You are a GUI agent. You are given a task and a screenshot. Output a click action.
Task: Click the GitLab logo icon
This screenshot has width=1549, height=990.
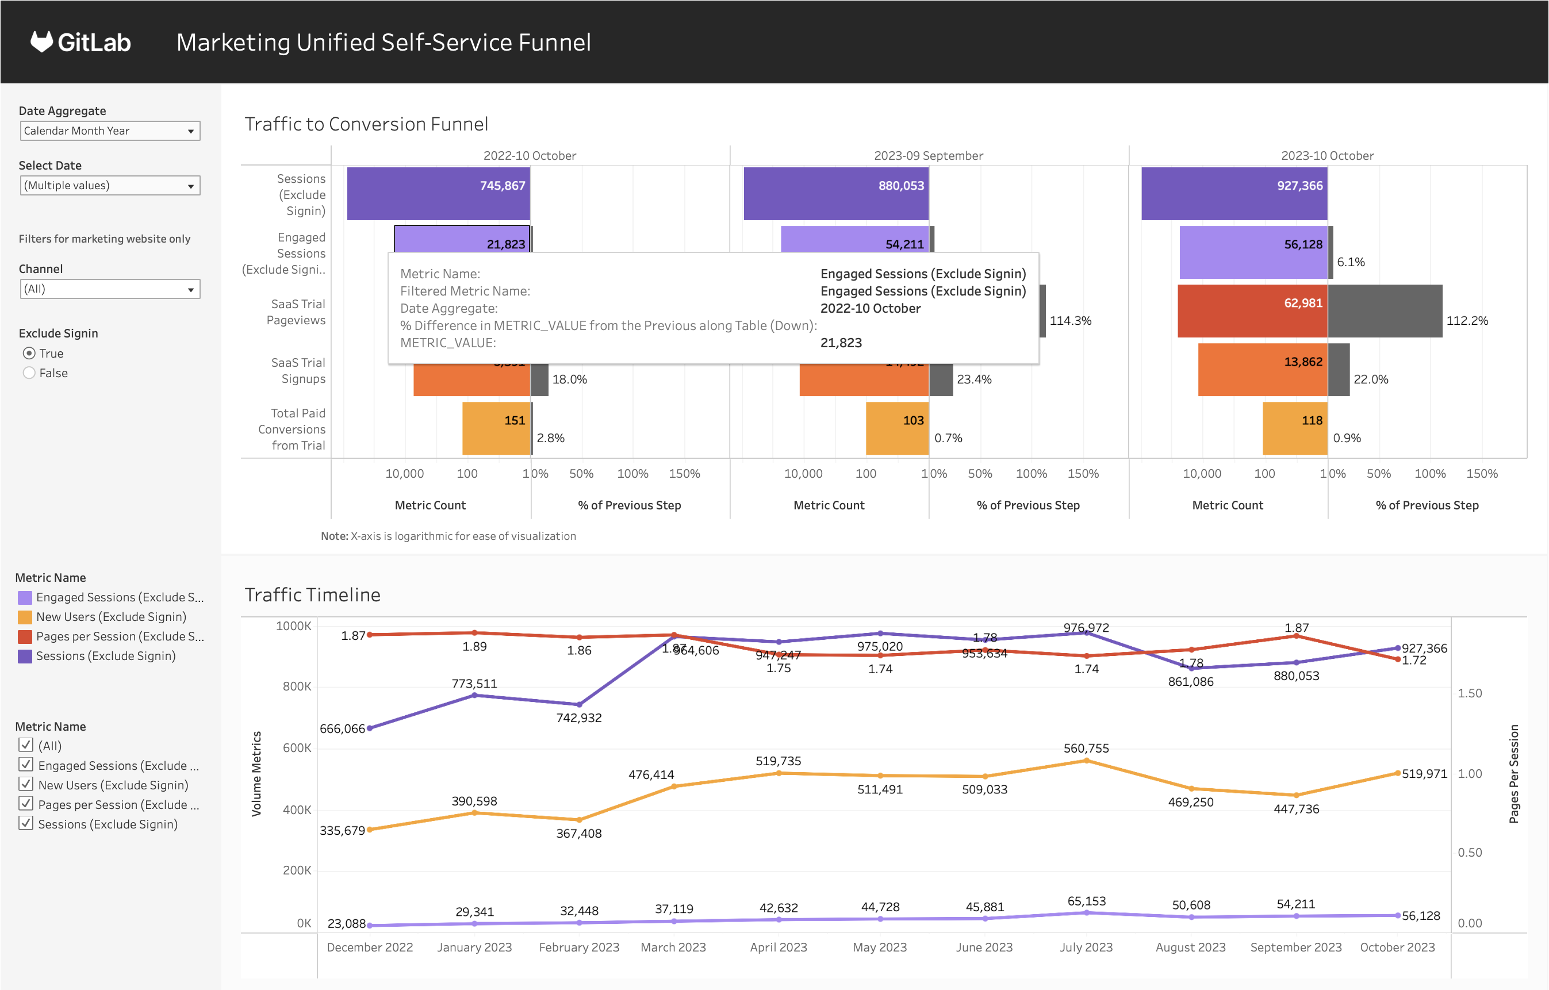coord(41,42)
